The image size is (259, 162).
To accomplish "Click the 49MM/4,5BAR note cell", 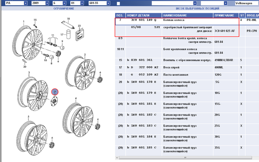I will pyautogui.click(x=223, y=60).
